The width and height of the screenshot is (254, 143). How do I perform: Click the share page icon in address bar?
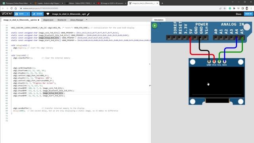click(220, 8)
